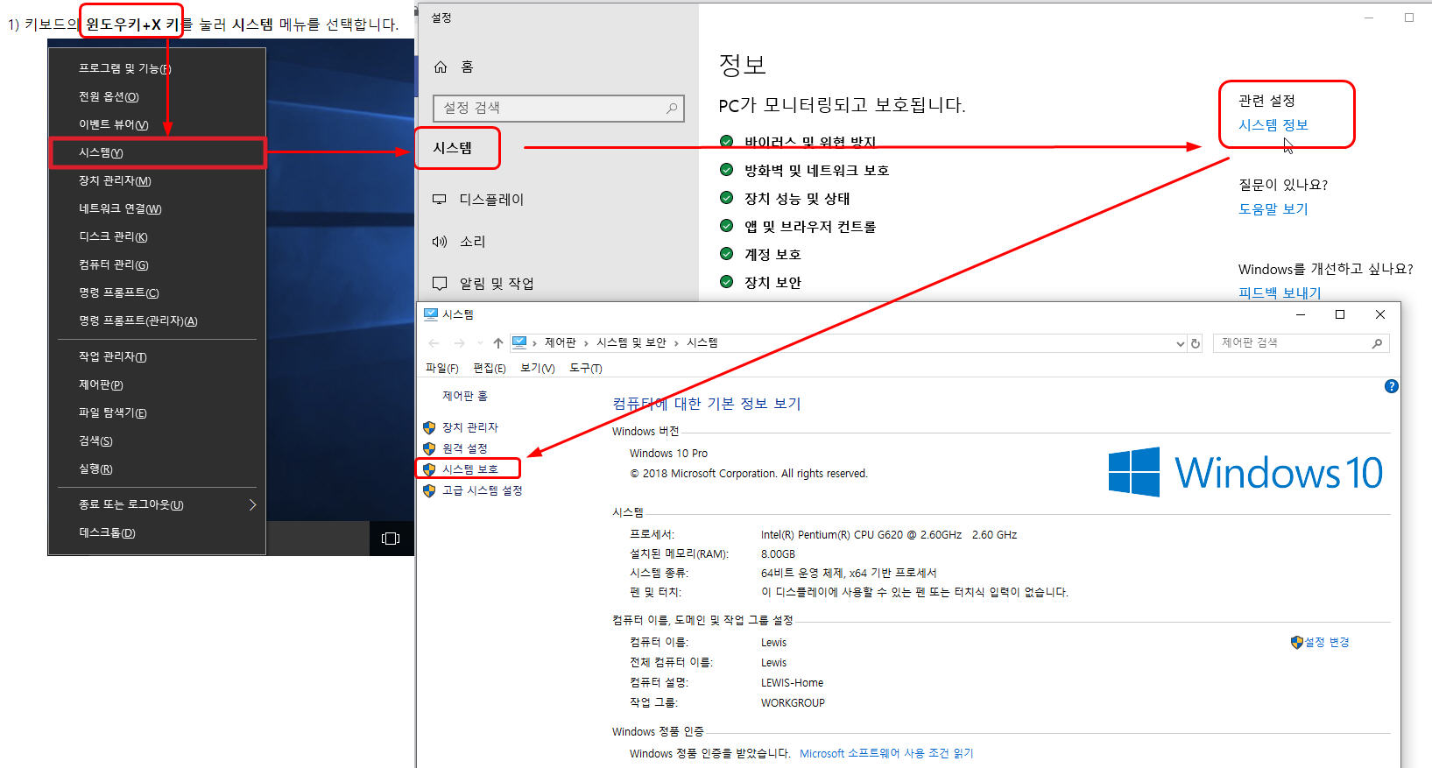The image size is (1432, 768).
Task: Click Up arrow in System window
Action: [x=498, y=343]
